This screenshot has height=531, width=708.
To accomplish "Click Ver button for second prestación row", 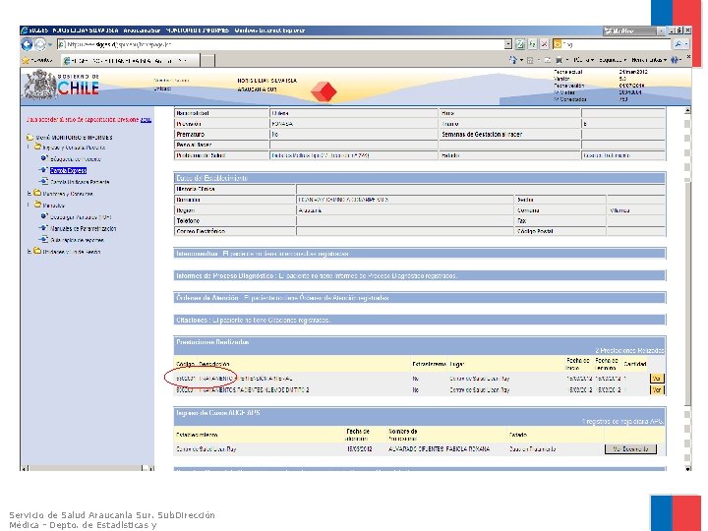I will (x=657, y=389).
